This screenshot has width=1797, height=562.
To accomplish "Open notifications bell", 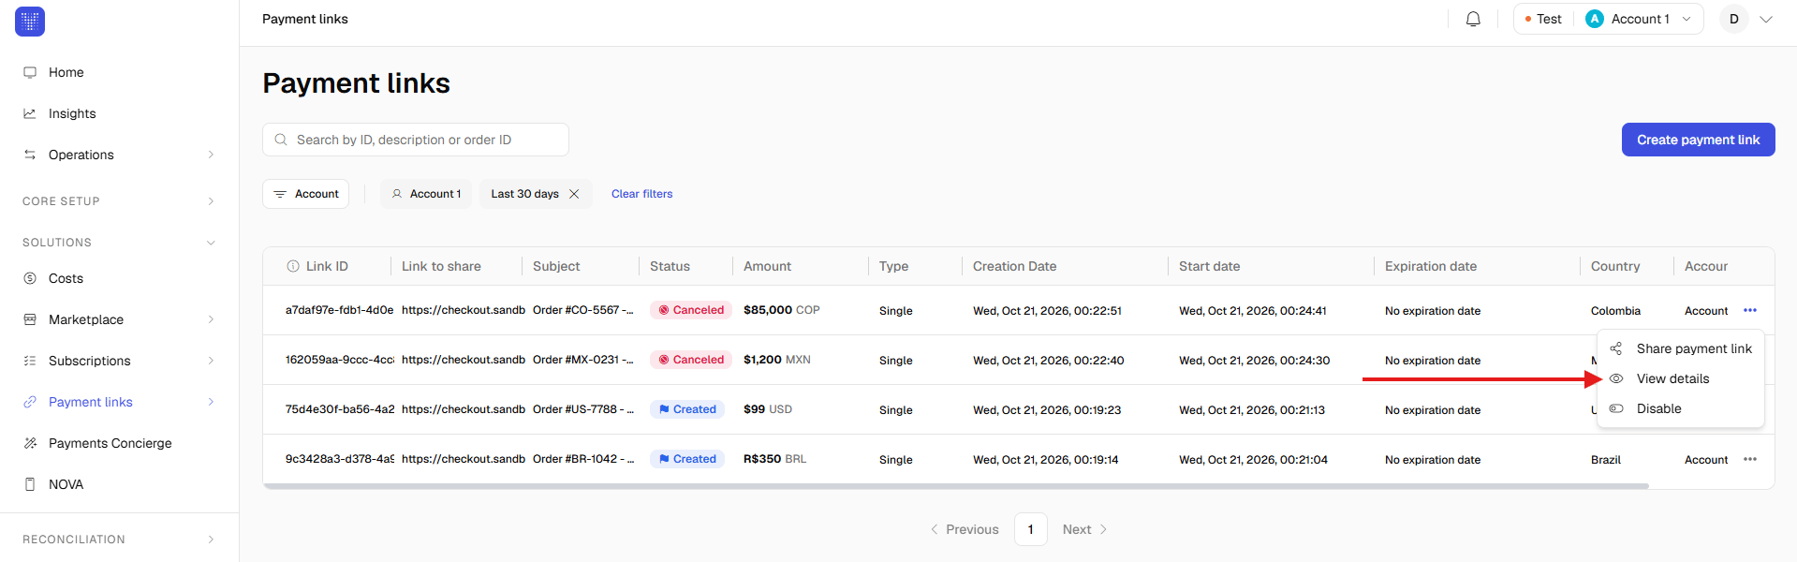I will click(x=1473, y=19).
